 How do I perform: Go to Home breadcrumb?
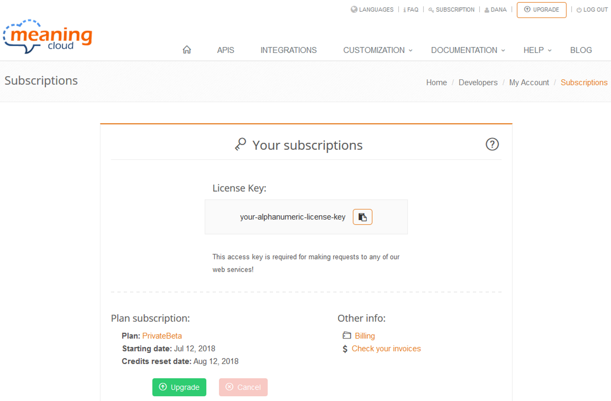[436, 82]
